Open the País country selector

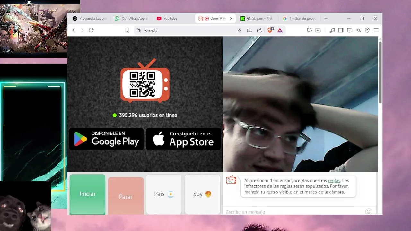click(164, 194)
